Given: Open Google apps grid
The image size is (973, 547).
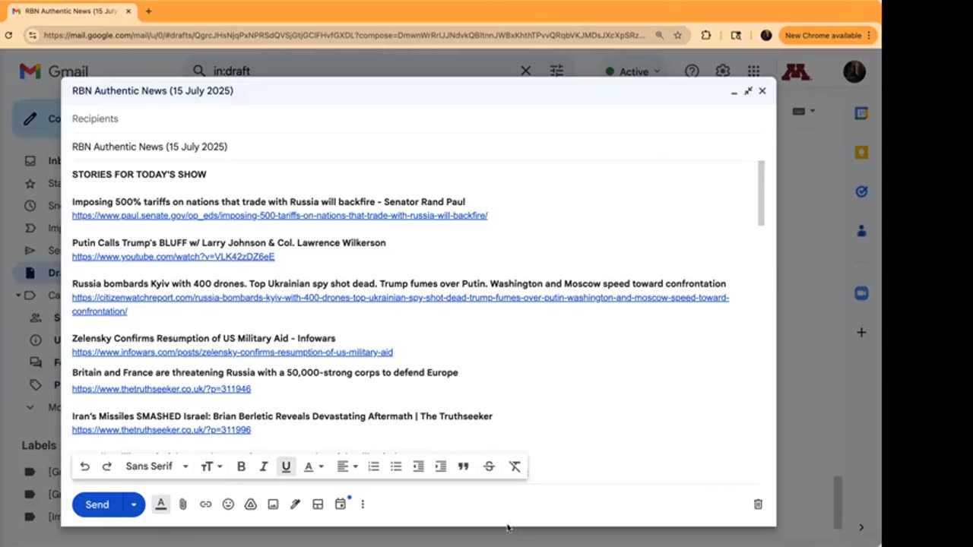Looking at the screenshot, I should 753,71.
